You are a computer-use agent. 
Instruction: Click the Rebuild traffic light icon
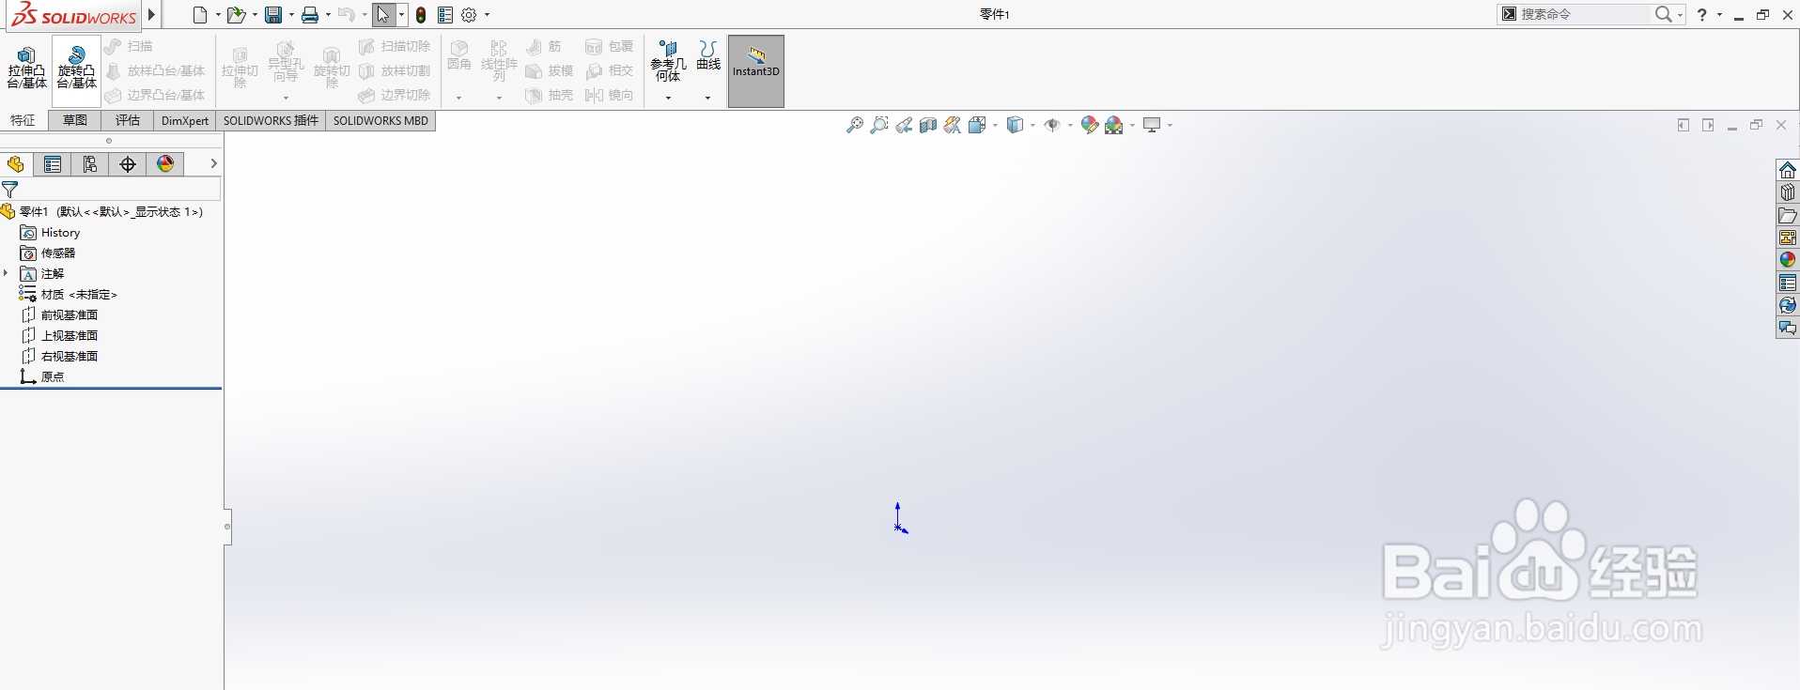click(x=421, y=14)
